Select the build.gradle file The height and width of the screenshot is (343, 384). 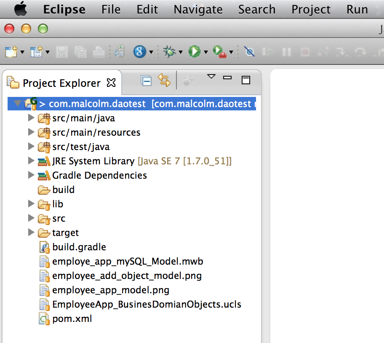coord(78,247)
